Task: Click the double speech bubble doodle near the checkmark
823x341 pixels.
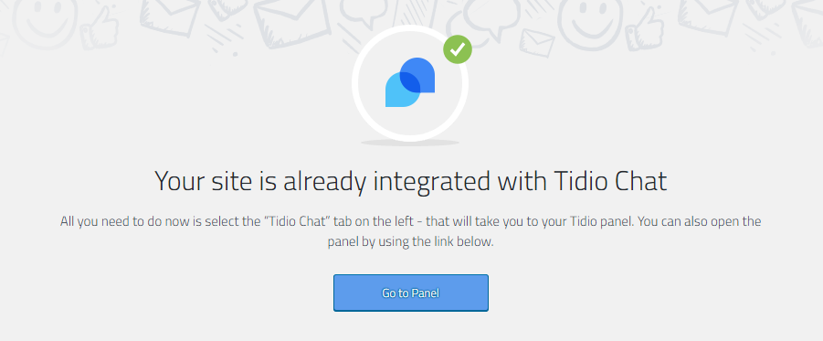Action: coord(483,22)
